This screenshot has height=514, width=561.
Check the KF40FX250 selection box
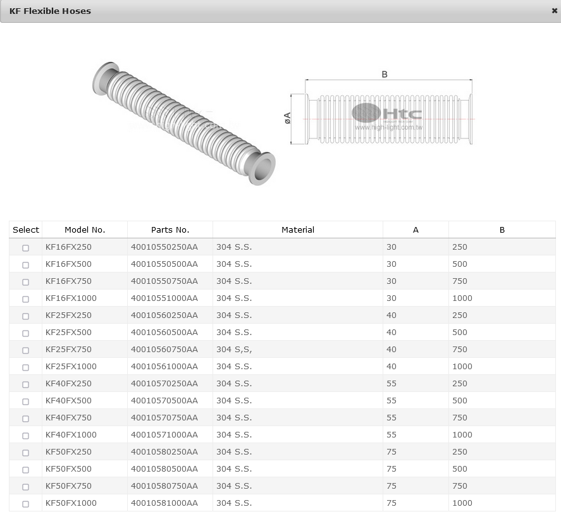[x=25, y=384]
